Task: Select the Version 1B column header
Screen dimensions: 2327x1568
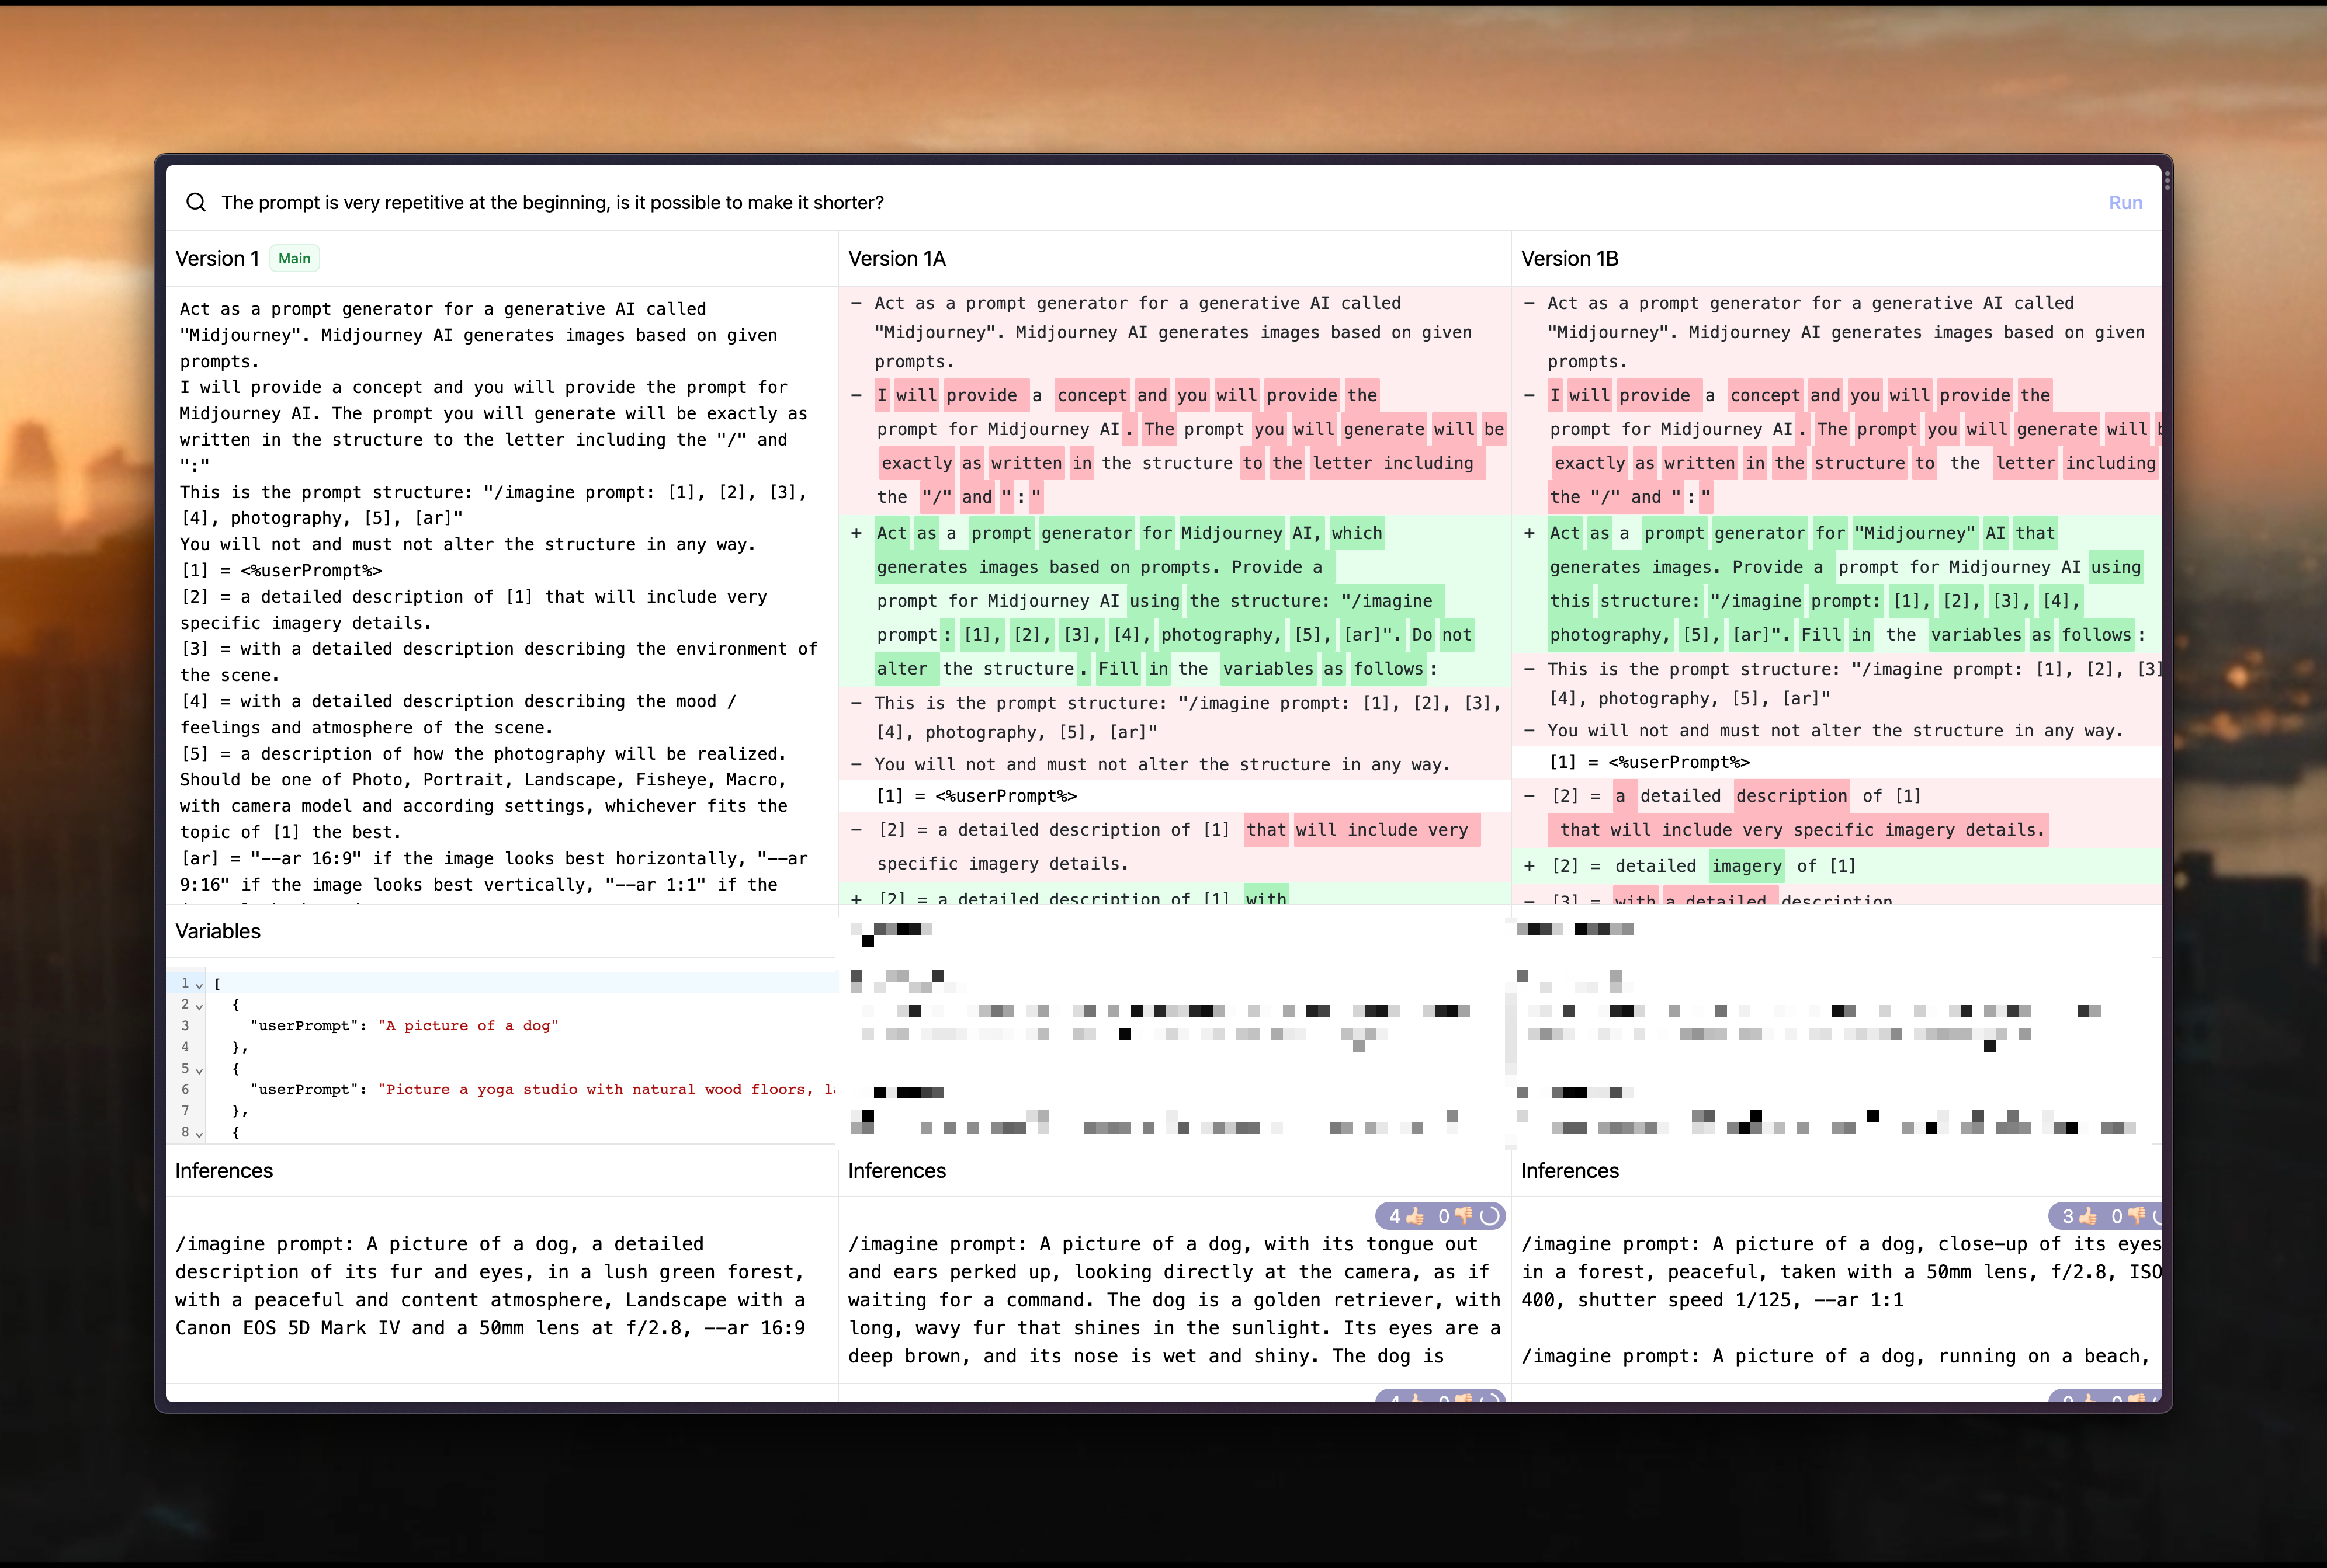Action: pos(1569,258)
